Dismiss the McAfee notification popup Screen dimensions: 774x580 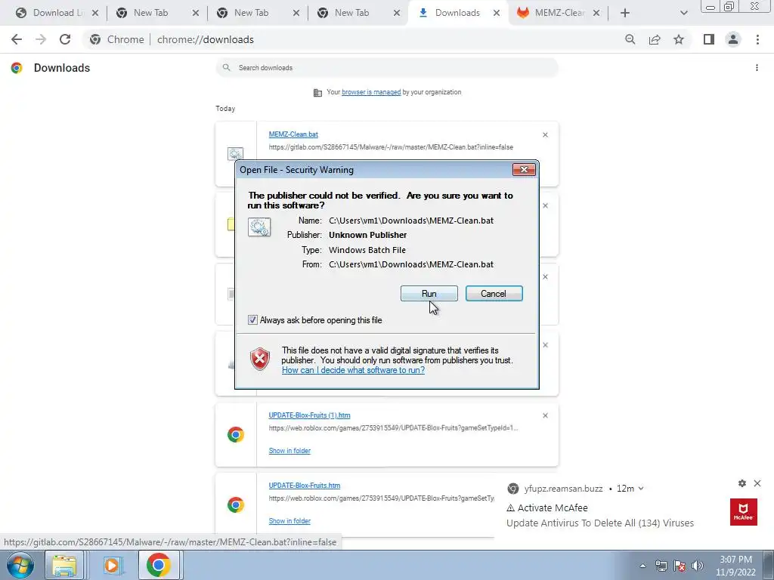[757, 483]
